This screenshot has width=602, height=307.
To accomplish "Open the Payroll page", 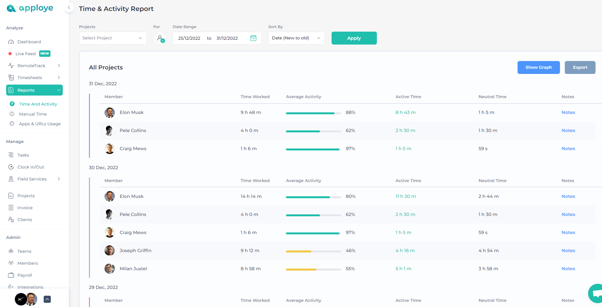I will (25, 275).
